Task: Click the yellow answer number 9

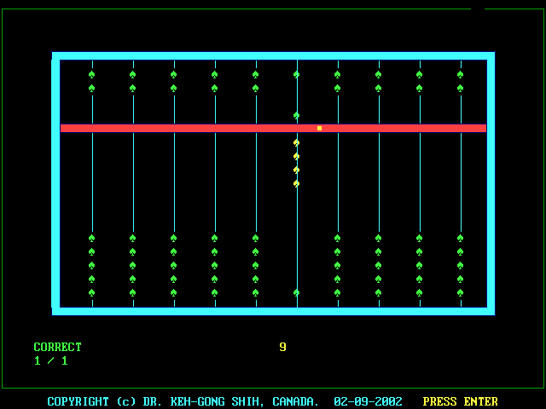Action: tap(282, 347)
